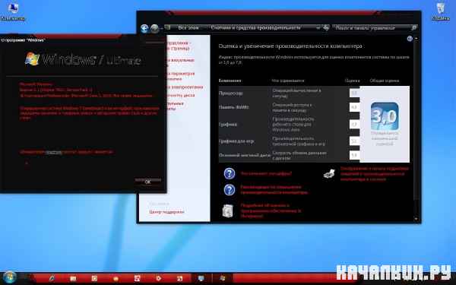Viewport: 456px width, 285px height.
Task: Open the license terms link in About Windows dialog
Action: (53, 152)
